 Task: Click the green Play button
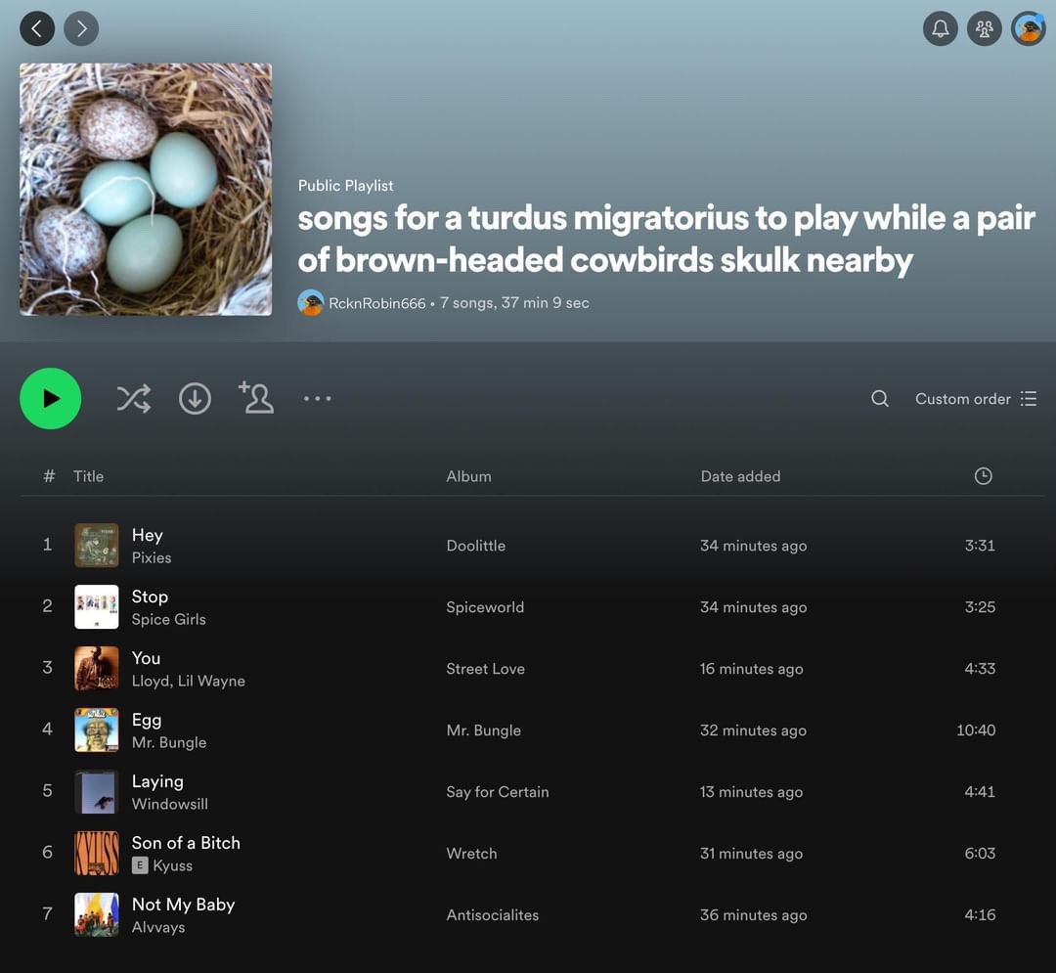(51, 399)
